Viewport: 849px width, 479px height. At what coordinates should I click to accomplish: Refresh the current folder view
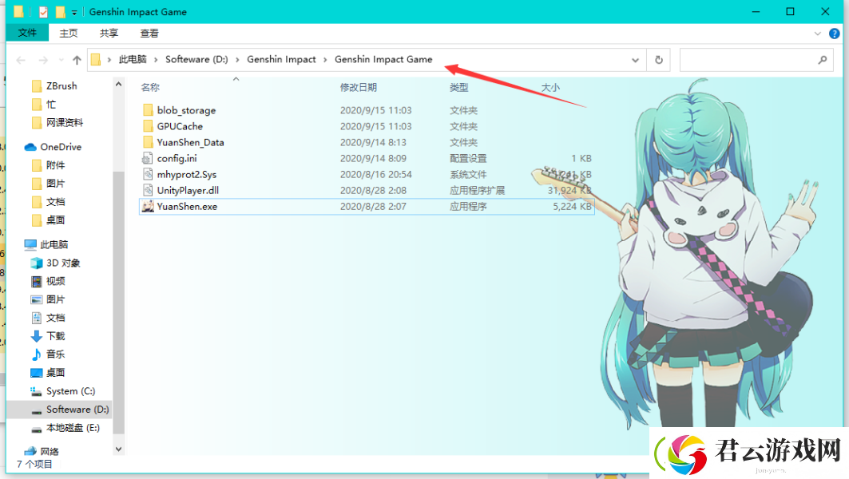(x=659, y=60)
